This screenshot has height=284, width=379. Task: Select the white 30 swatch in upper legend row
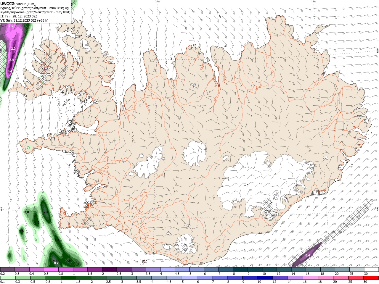371,270
